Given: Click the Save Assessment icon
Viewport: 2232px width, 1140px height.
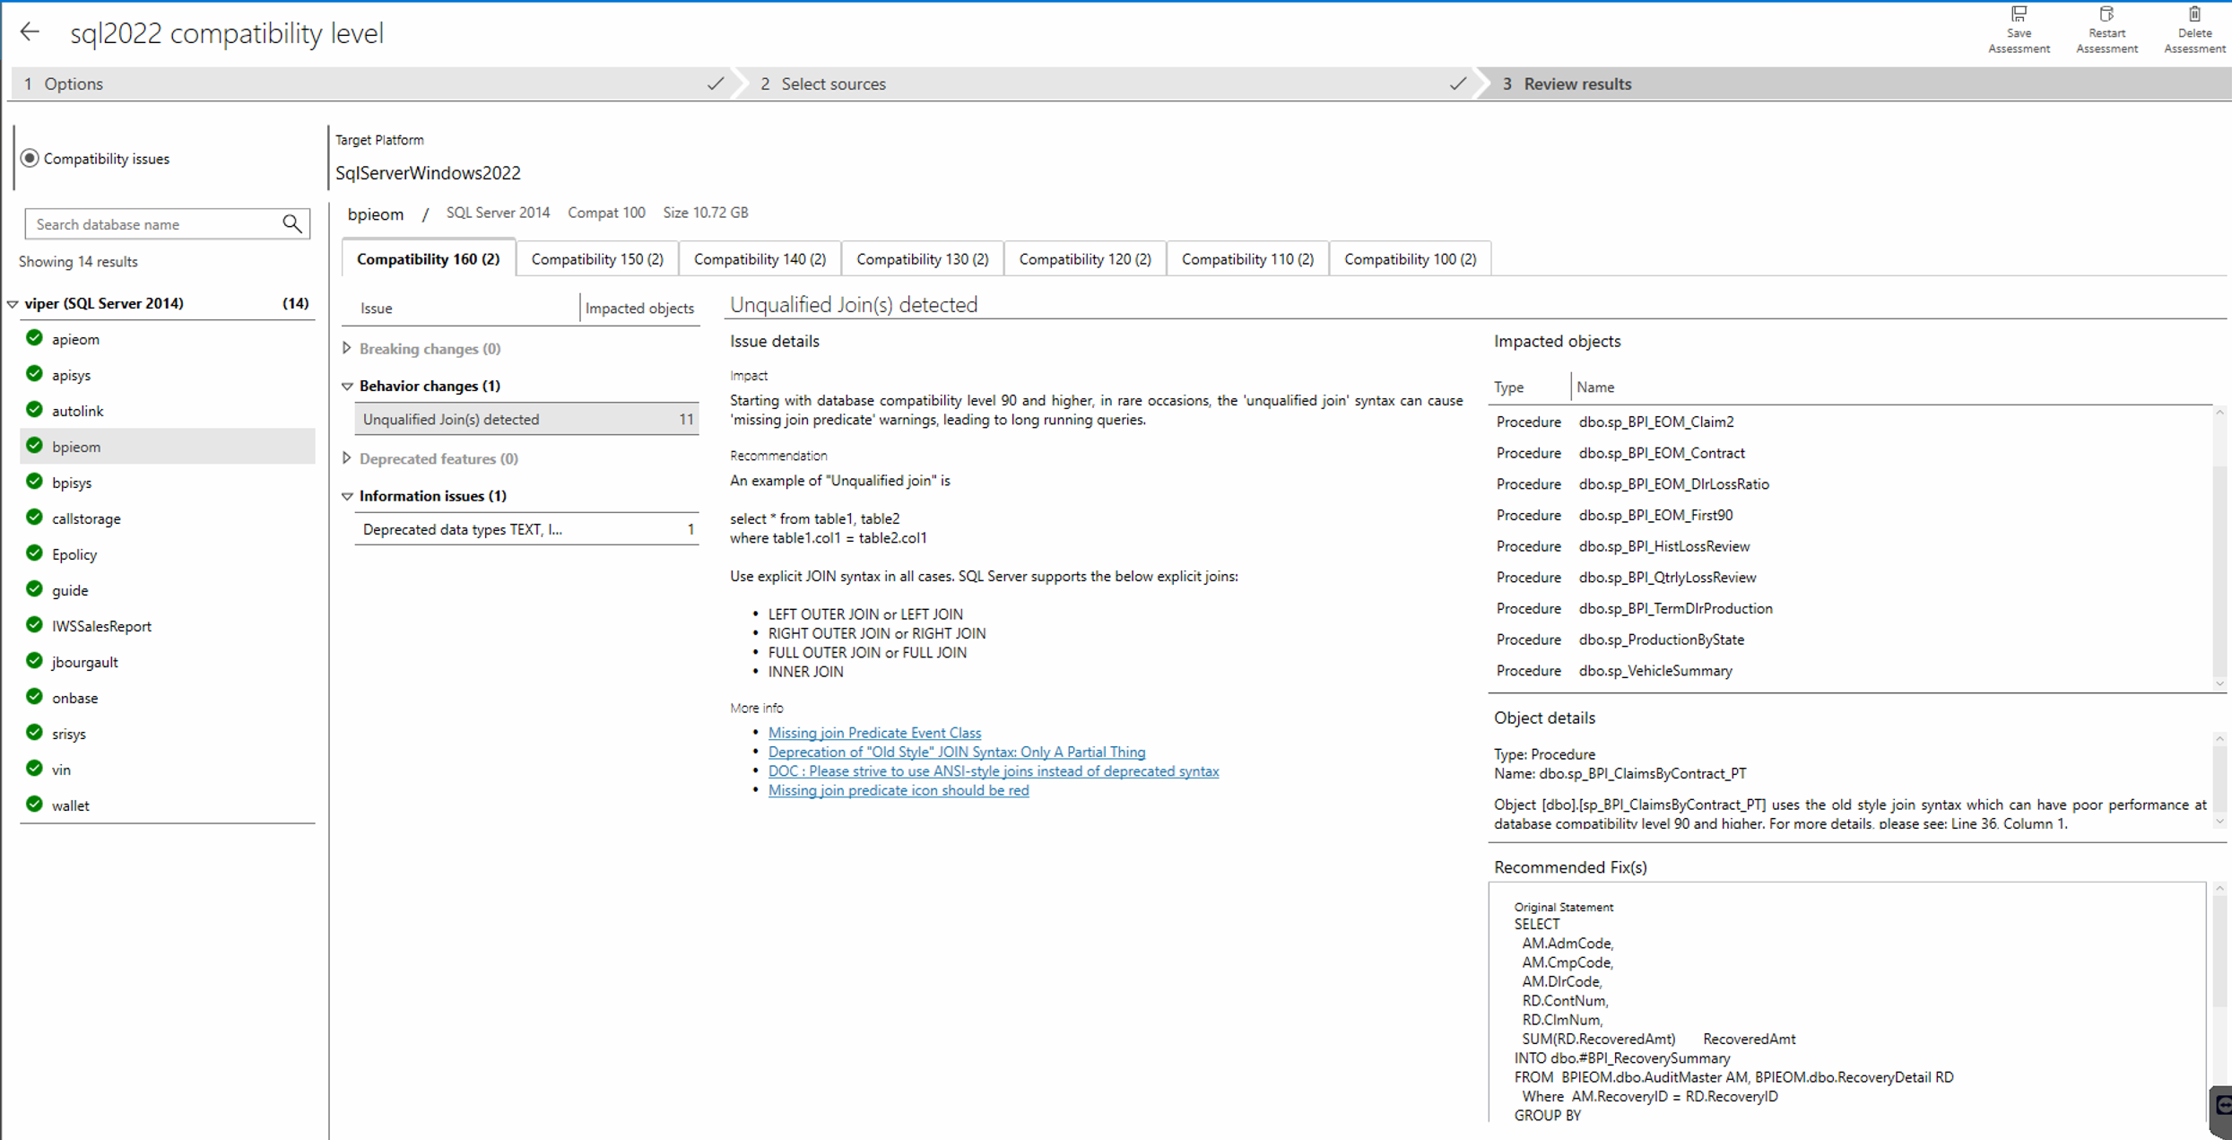Looking at the screenshot, I should click(2019, 13).
